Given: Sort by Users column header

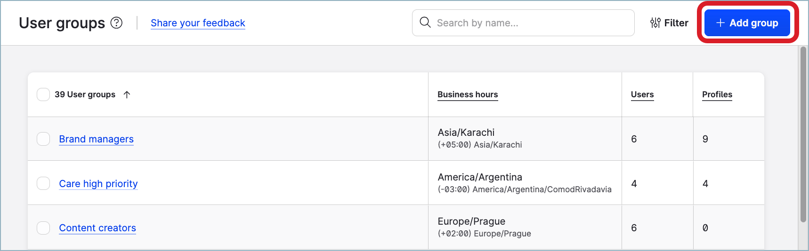Looking at the screenshot, I should coord(642,94).
